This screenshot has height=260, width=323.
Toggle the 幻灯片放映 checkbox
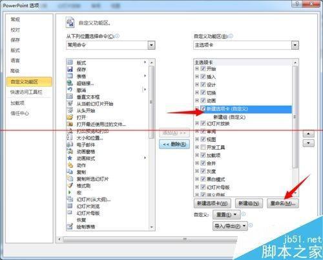[x=203, y=123]
